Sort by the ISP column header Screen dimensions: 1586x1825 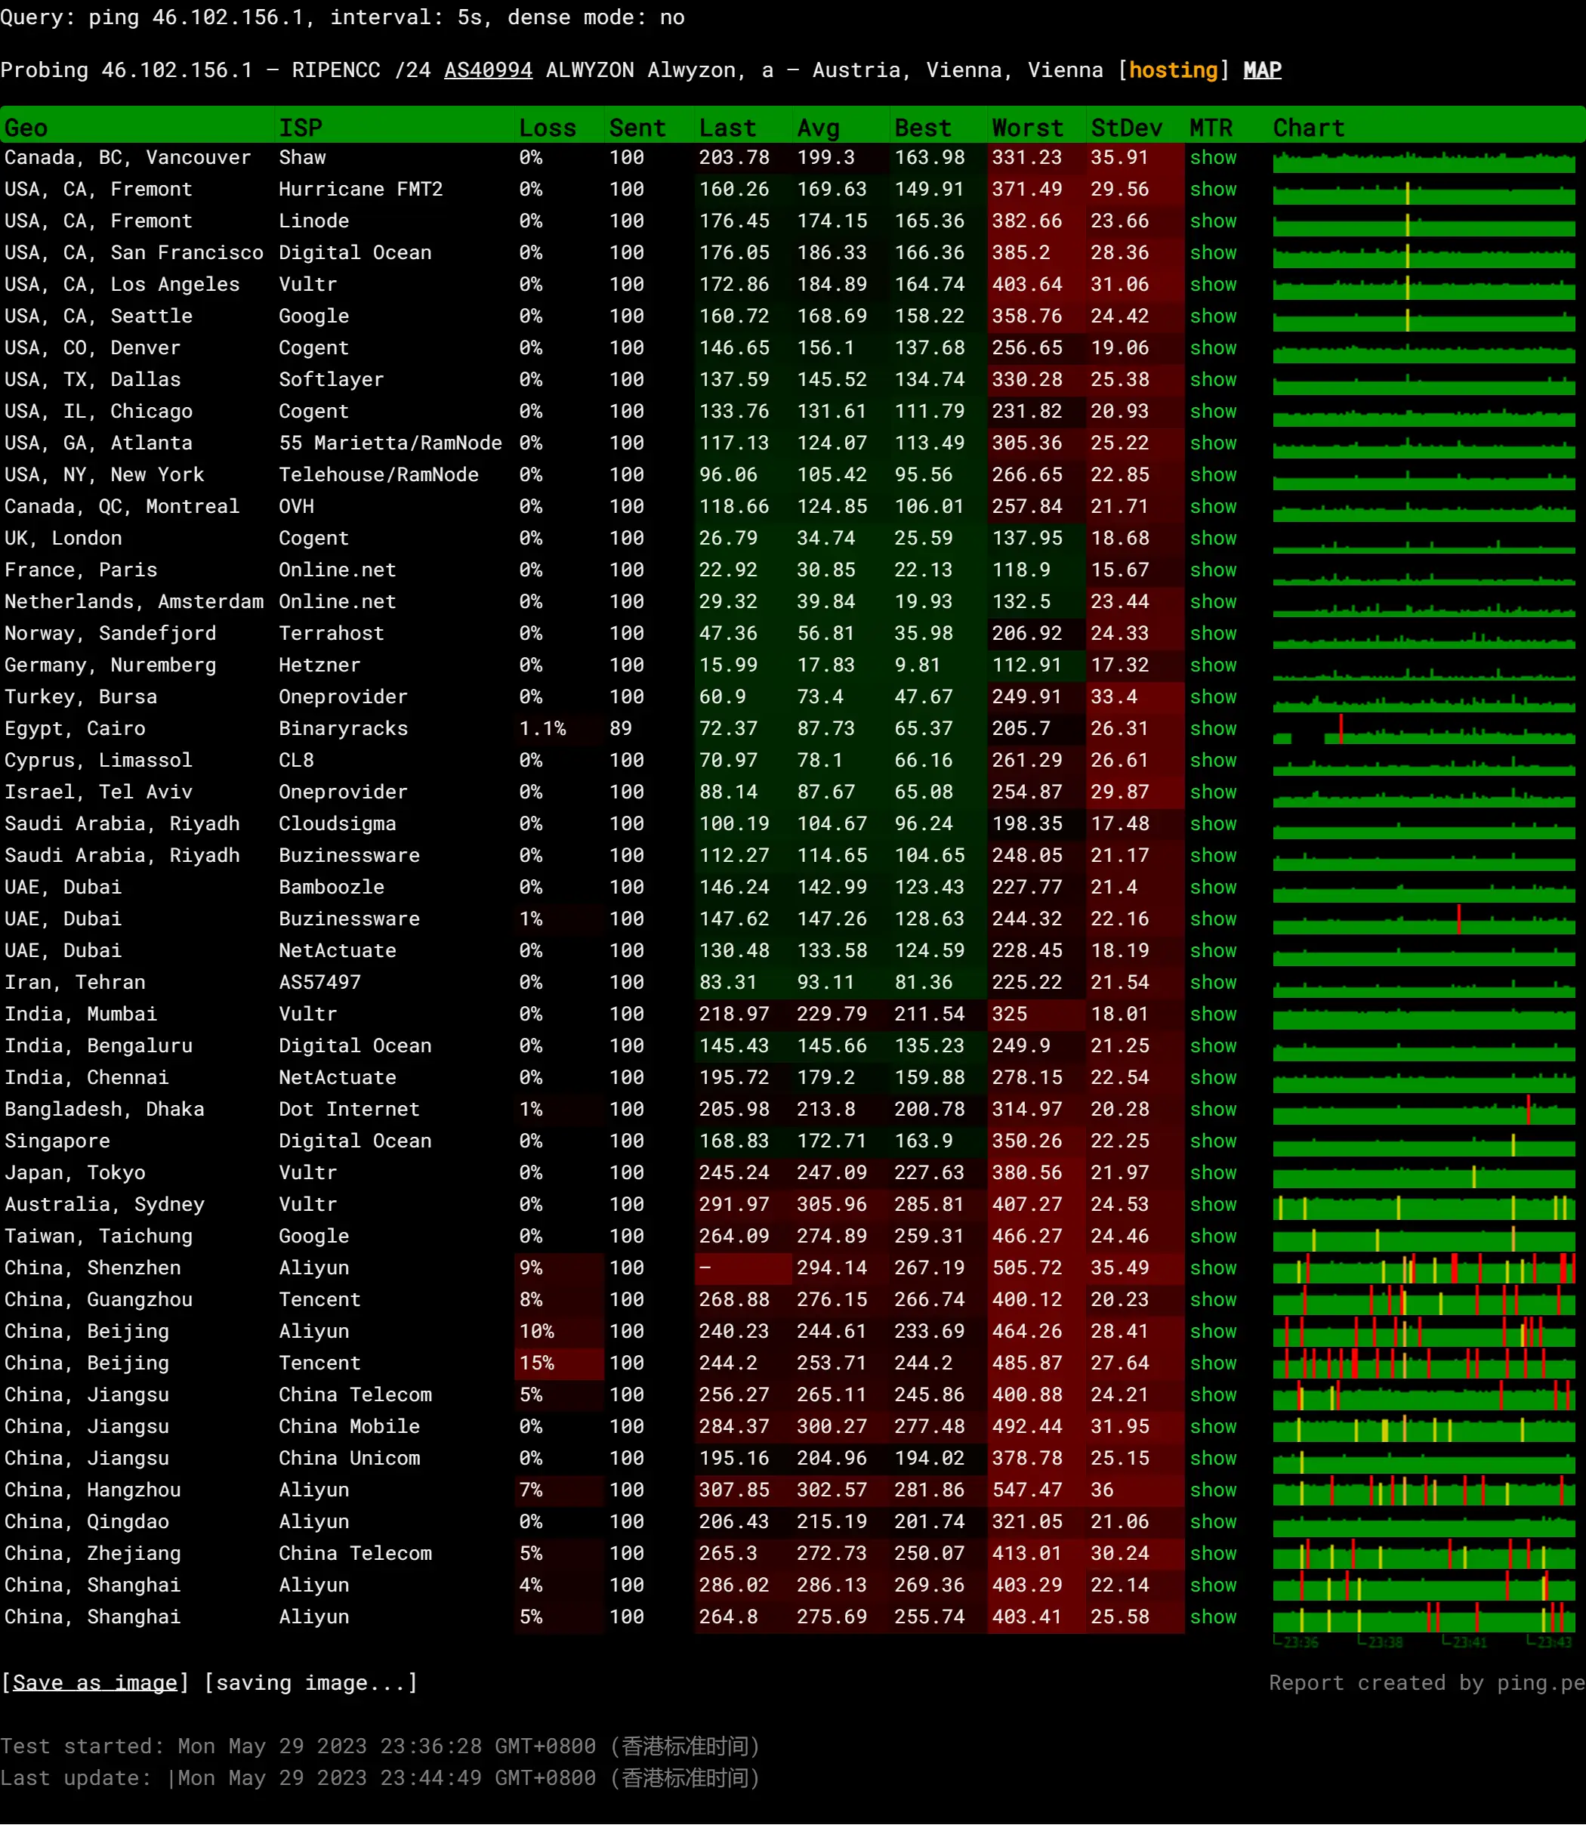(x=301, y=128)
